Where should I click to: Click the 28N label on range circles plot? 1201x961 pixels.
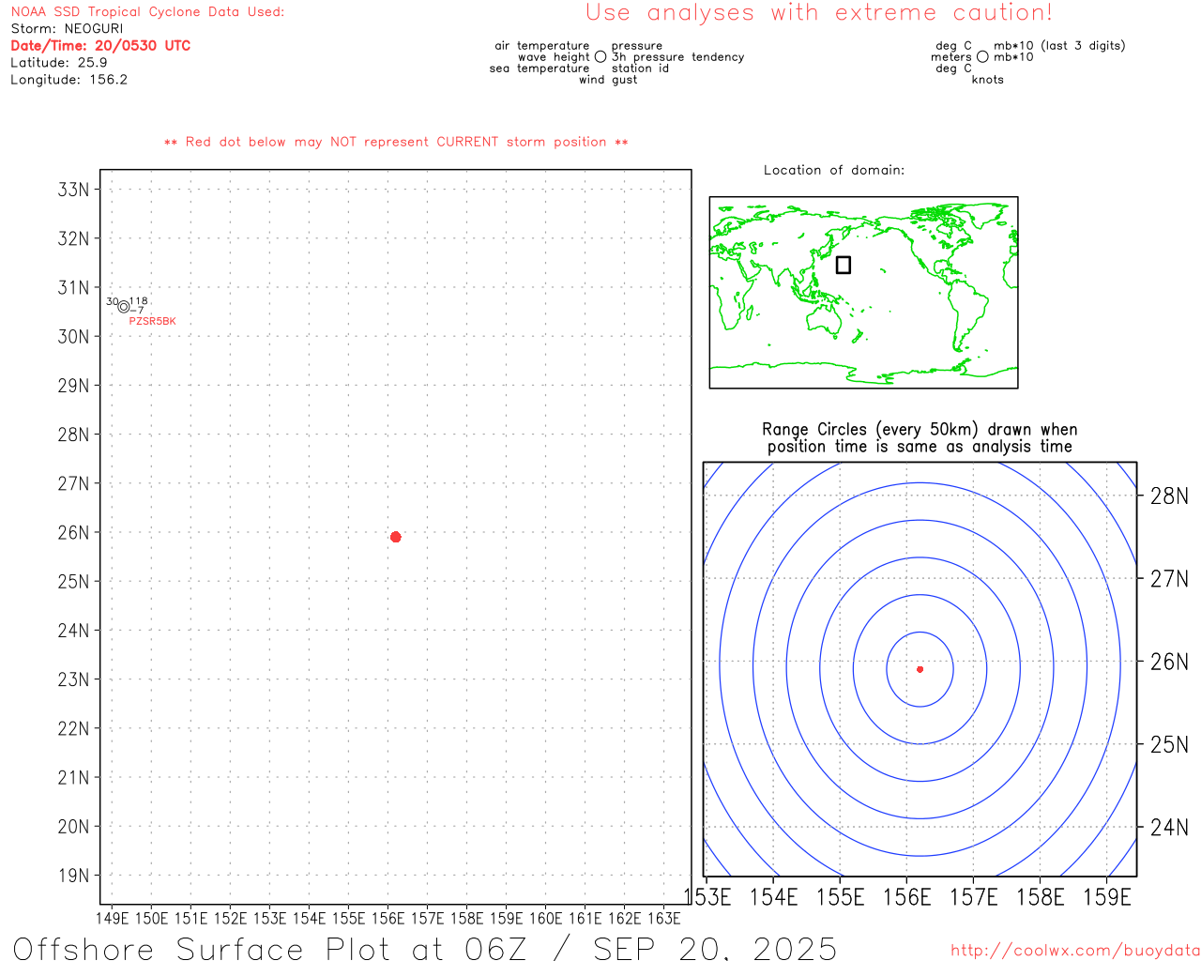tap(1168, 496)
